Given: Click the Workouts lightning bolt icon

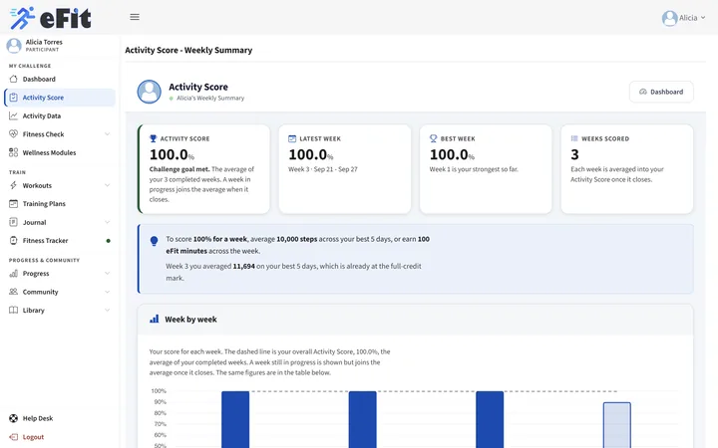Looking at the screenshot, I should (x=13, y=185).
